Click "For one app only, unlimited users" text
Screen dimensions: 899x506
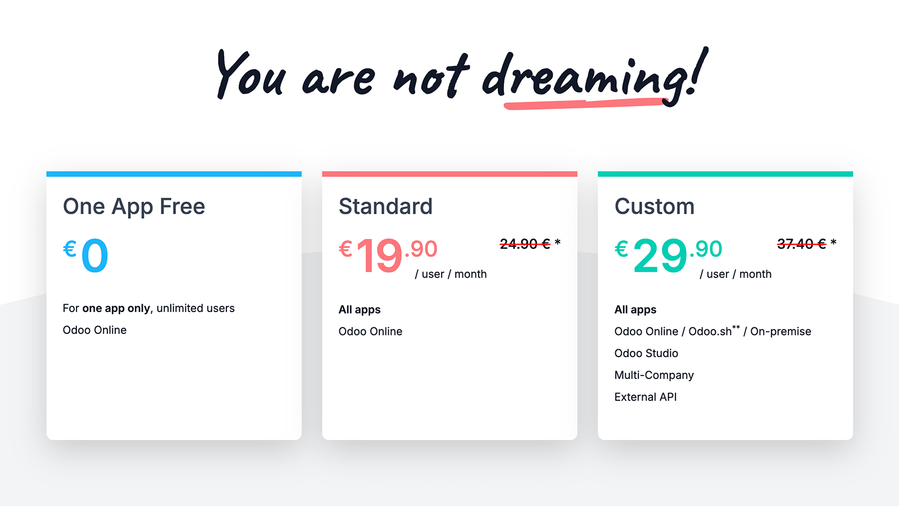[x=148, y=308]
